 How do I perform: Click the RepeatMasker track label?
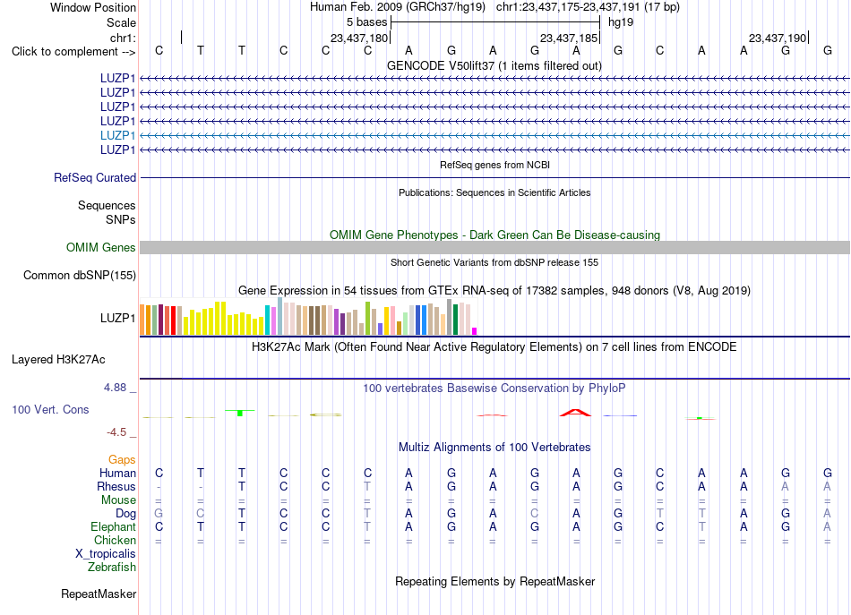(99, 594)
